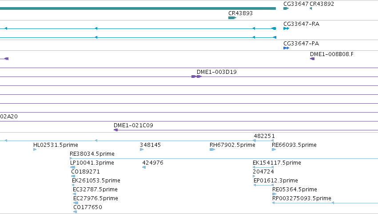Click the 424976 label
The height and width of the screenshot is (214, 378).
[153, 163]
